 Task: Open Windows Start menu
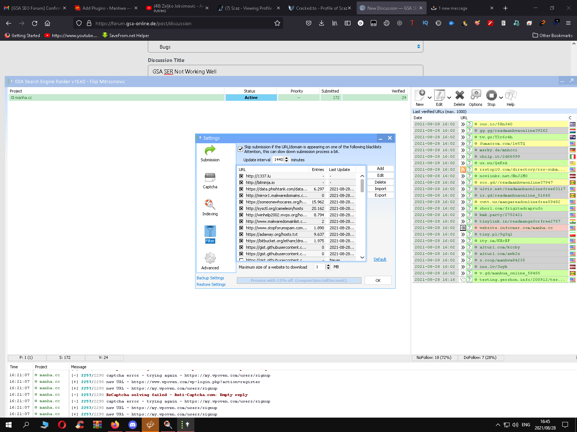pos(9,425)
